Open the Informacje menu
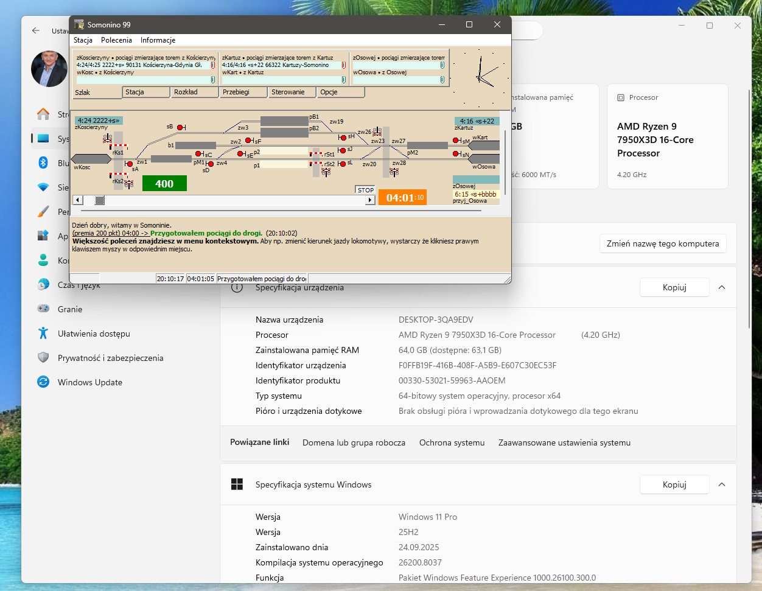The image size is (762, 591). (x=158, y=40)
